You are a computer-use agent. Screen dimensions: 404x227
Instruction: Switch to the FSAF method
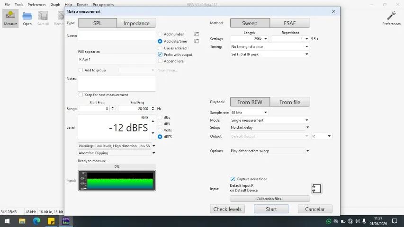click(289, 23)
